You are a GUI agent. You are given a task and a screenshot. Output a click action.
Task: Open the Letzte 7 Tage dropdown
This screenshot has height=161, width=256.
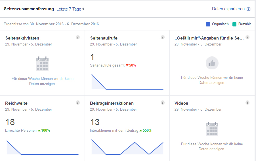[x=70, y=9]
